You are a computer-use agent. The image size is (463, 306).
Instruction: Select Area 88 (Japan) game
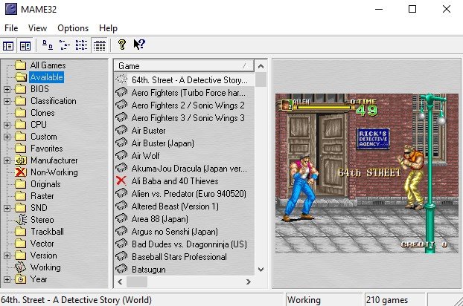(160, 219)
